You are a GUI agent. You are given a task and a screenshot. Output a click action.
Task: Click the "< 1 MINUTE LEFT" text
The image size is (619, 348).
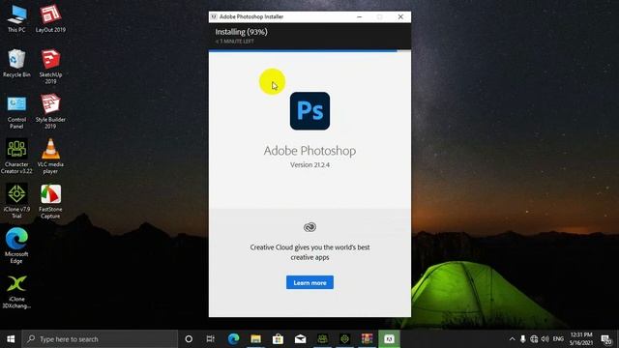pos(234,42)
